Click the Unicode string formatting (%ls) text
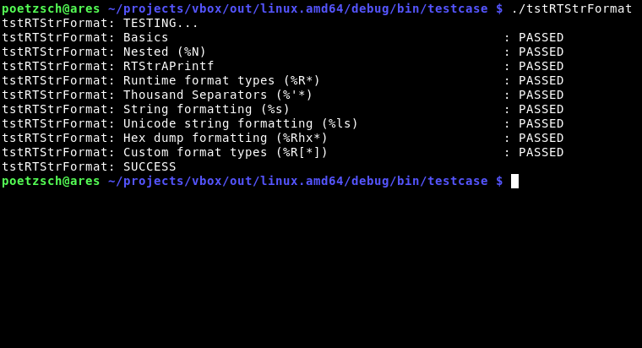Viewport: 642px width, 348px height. click(x=241, y=123)
